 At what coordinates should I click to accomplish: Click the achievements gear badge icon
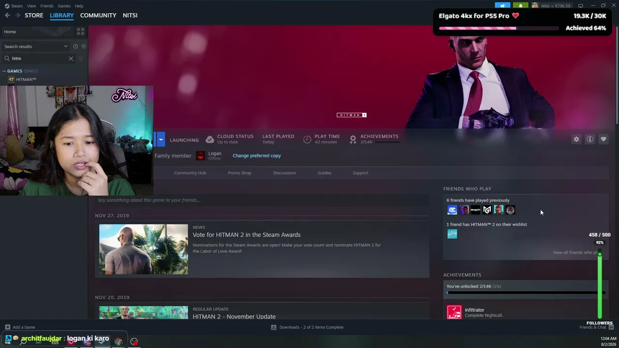[x=353, y=139]
